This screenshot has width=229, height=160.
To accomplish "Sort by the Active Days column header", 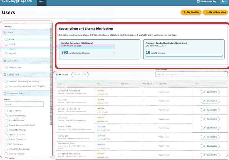I will click(x=147, y=84).
